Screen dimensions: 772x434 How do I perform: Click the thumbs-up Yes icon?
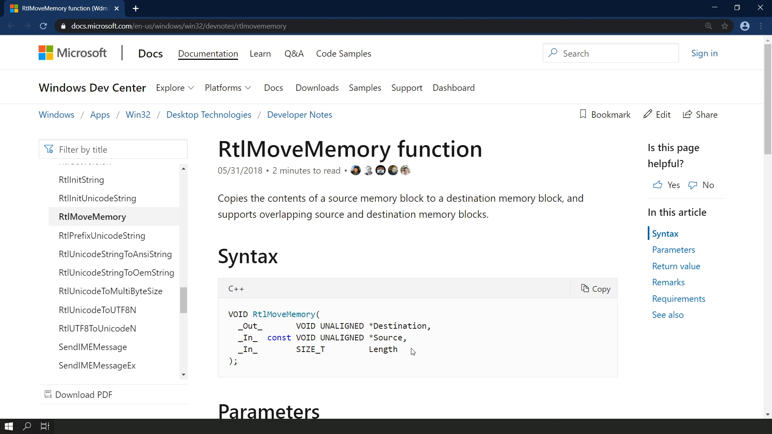click(658, 185)
